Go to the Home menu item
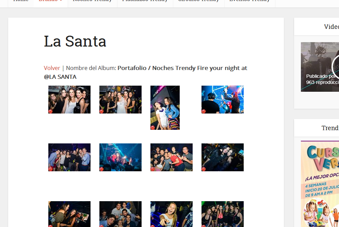 click(21, 1)
